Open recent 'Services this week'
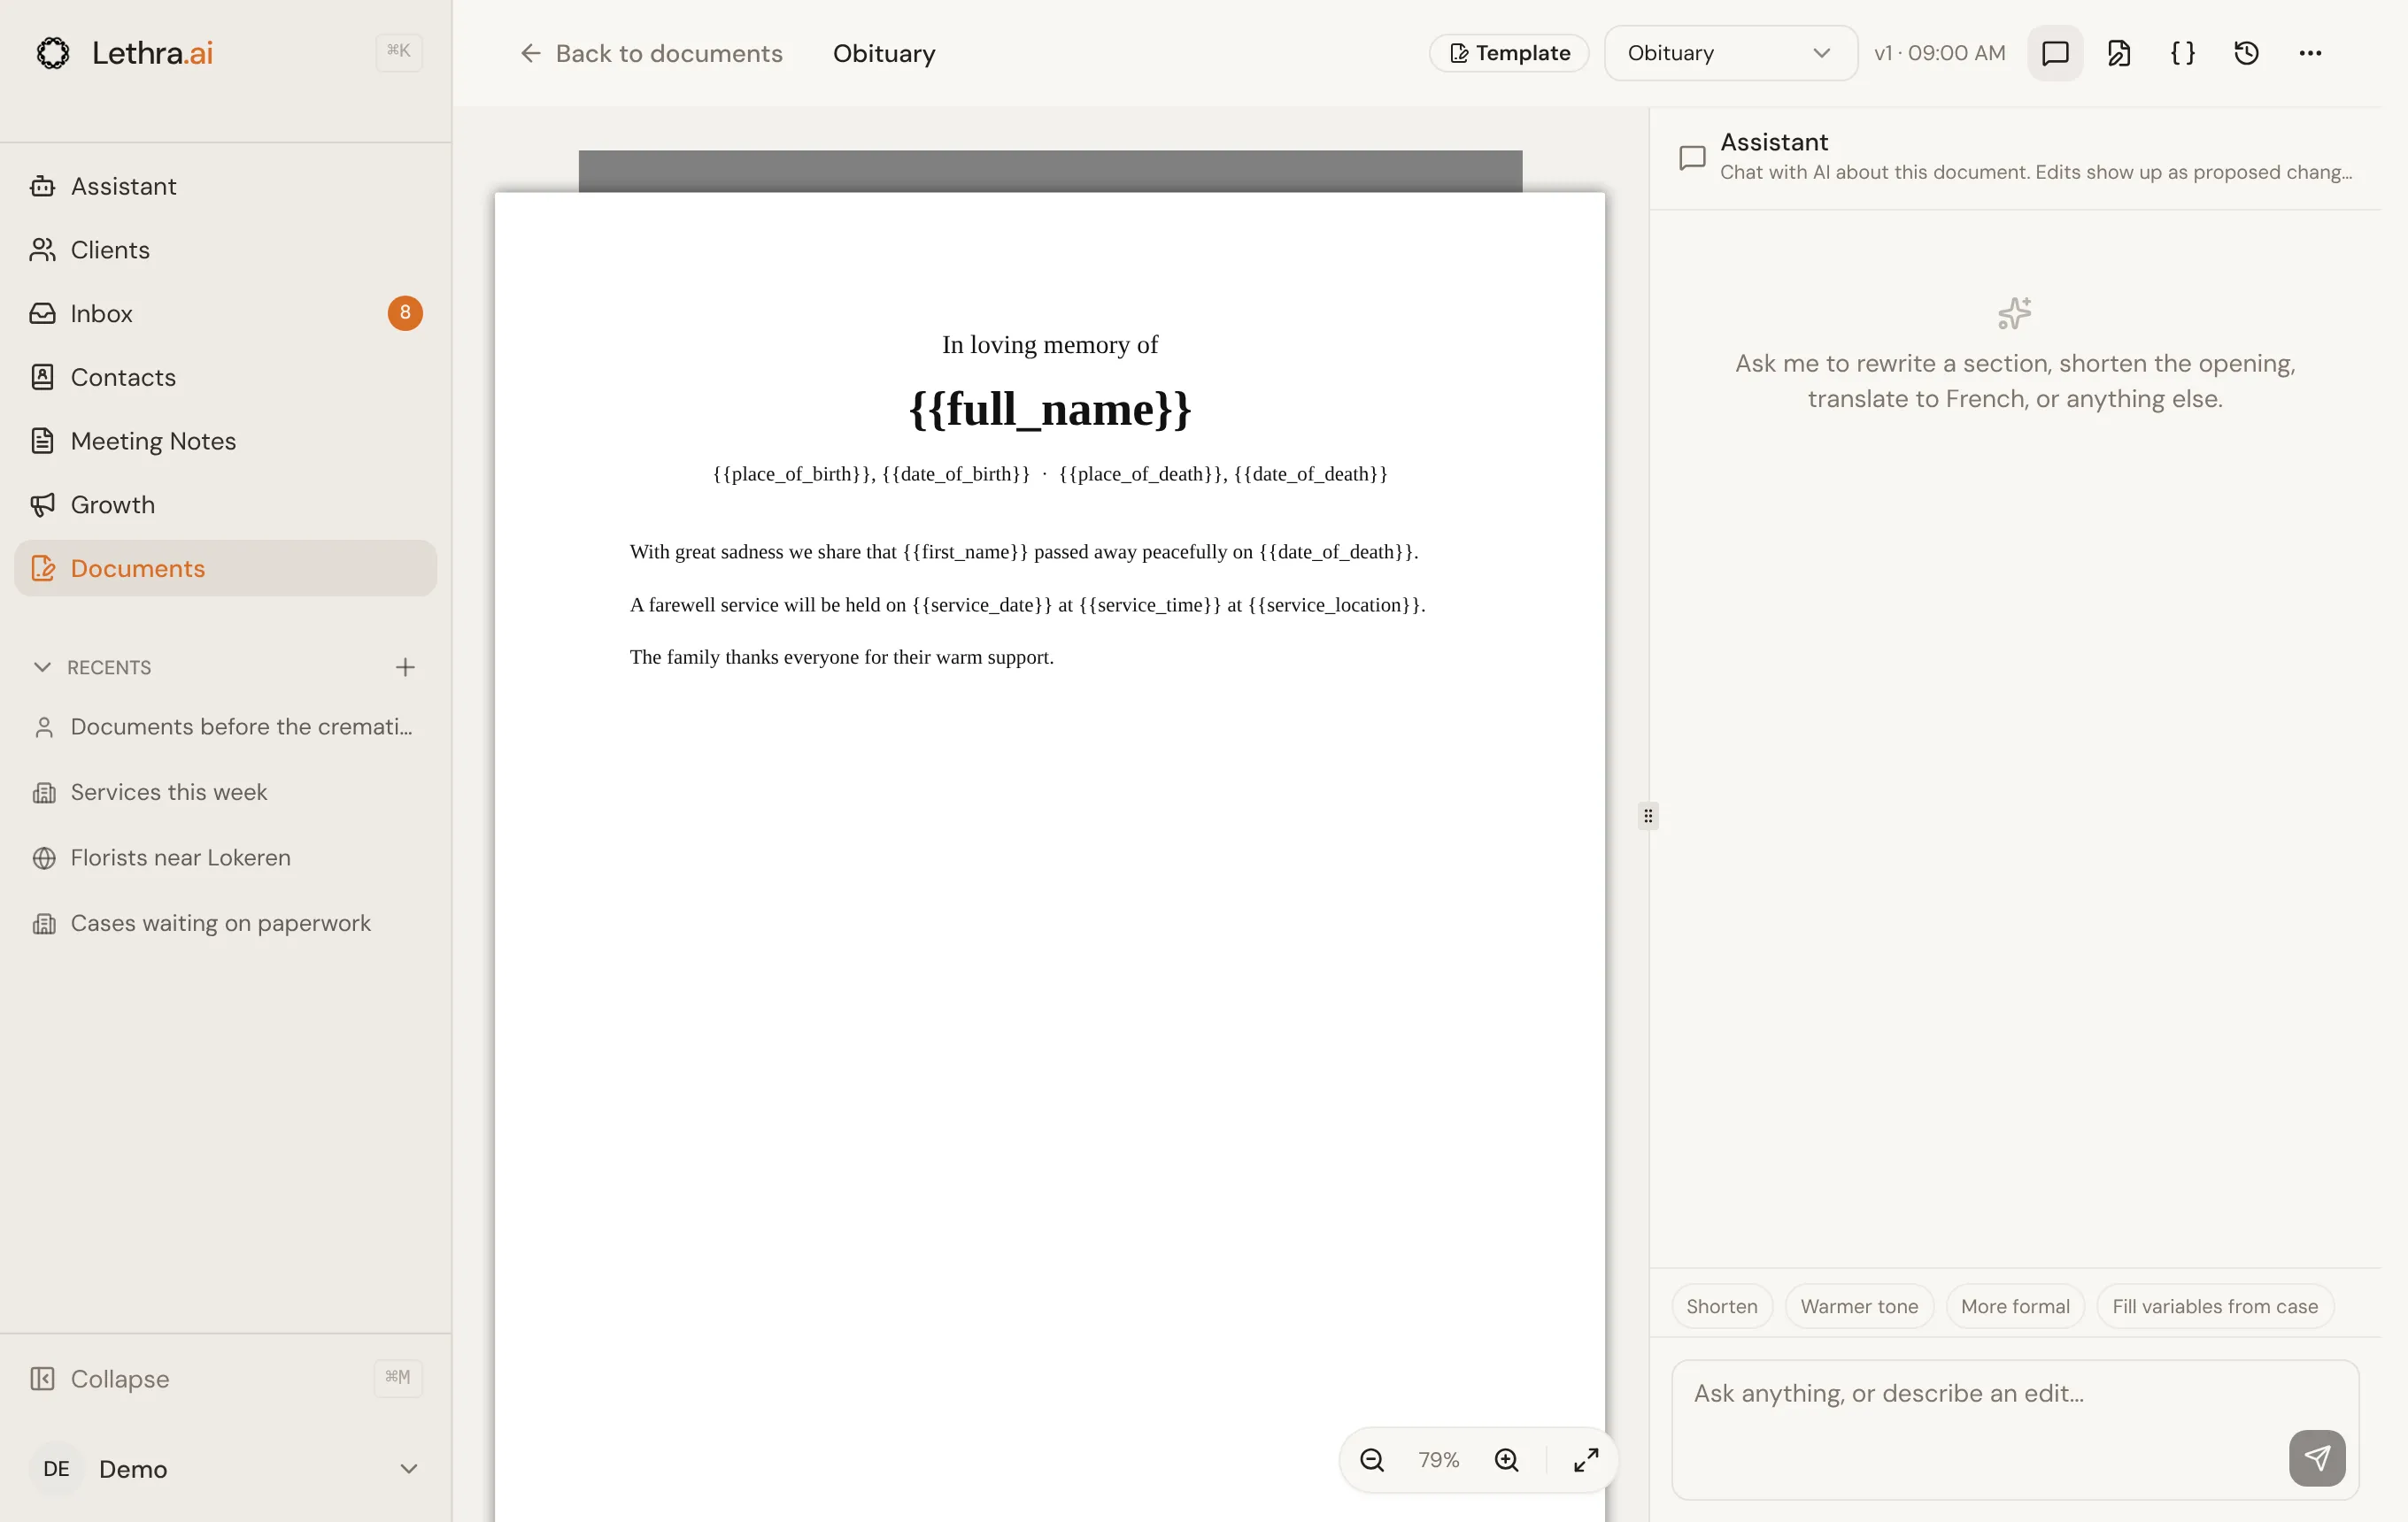The image size is (2408, 1522). (x=226, y=793)
